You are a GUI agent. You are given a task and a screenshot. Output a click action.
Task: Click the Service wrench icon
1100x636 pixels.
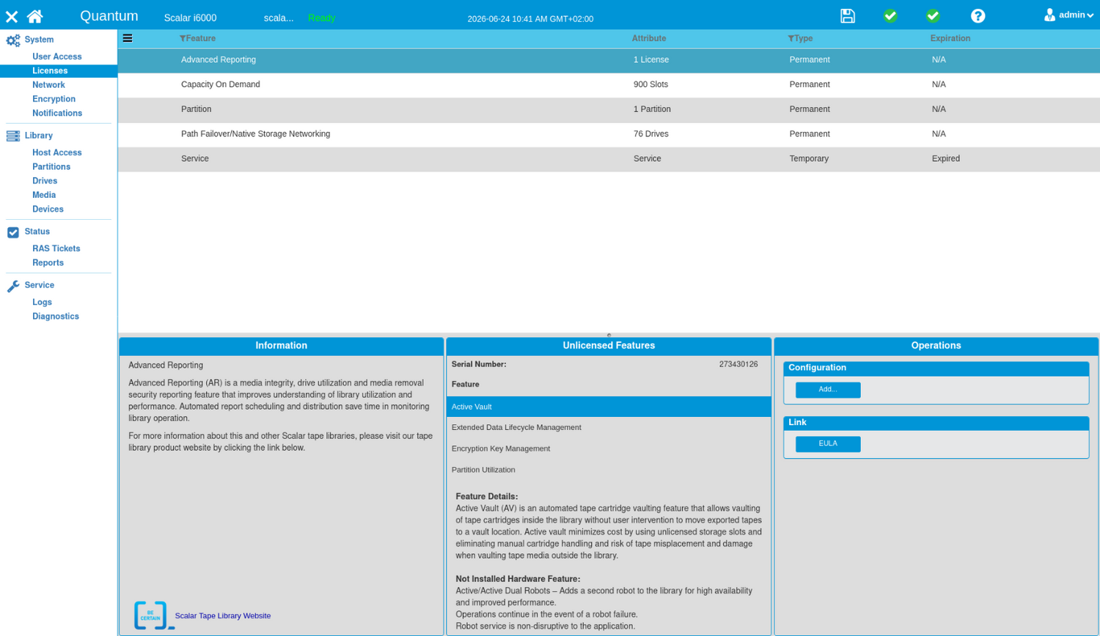pyautogui.click(x=13, y=286)
